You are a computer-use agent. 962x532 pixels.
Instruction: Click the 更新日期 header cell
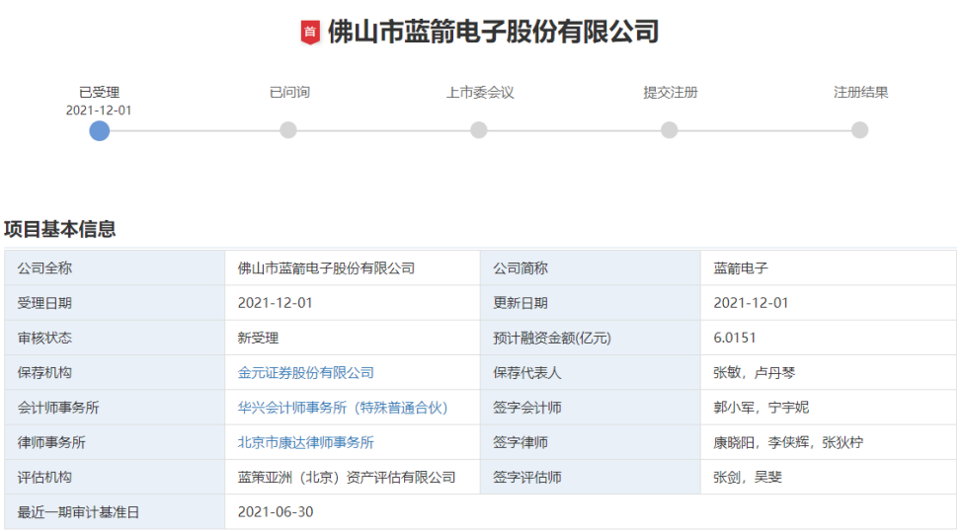pyautogui.click(x=591, y=303)
